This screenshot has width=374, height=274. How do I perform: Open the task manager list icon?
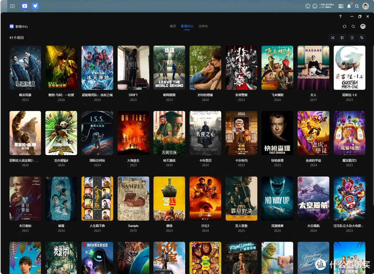341,6
